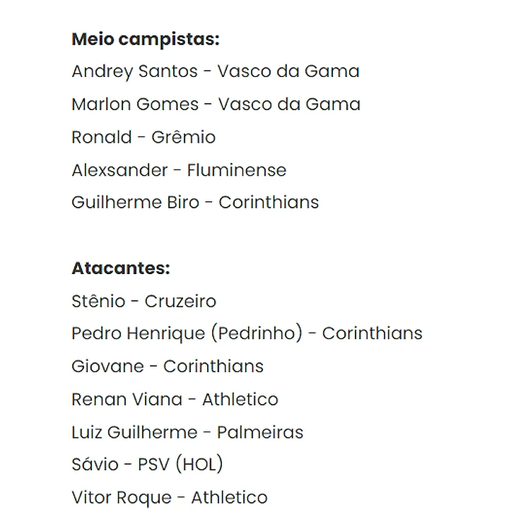Click '(HOL)' text after PSV
516x529 pixels.
199,464
